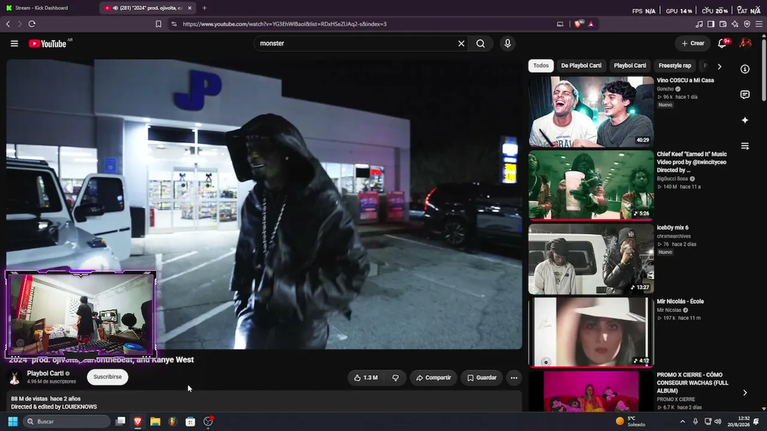Open the playlist queue side icon
This screenshot has width=767, height=431.
745,146
